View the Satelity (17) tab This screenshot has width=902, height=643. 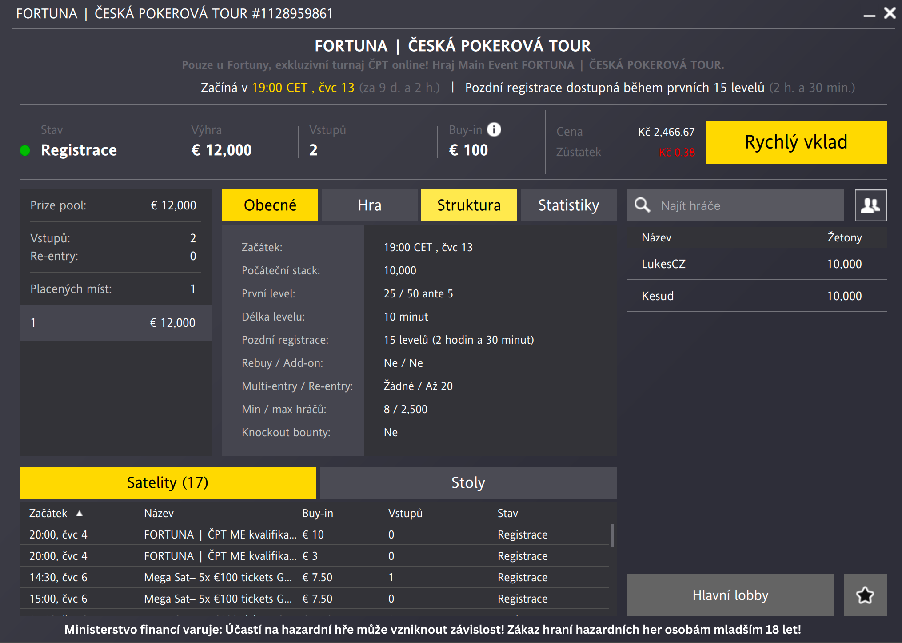(x=168, y=482)
